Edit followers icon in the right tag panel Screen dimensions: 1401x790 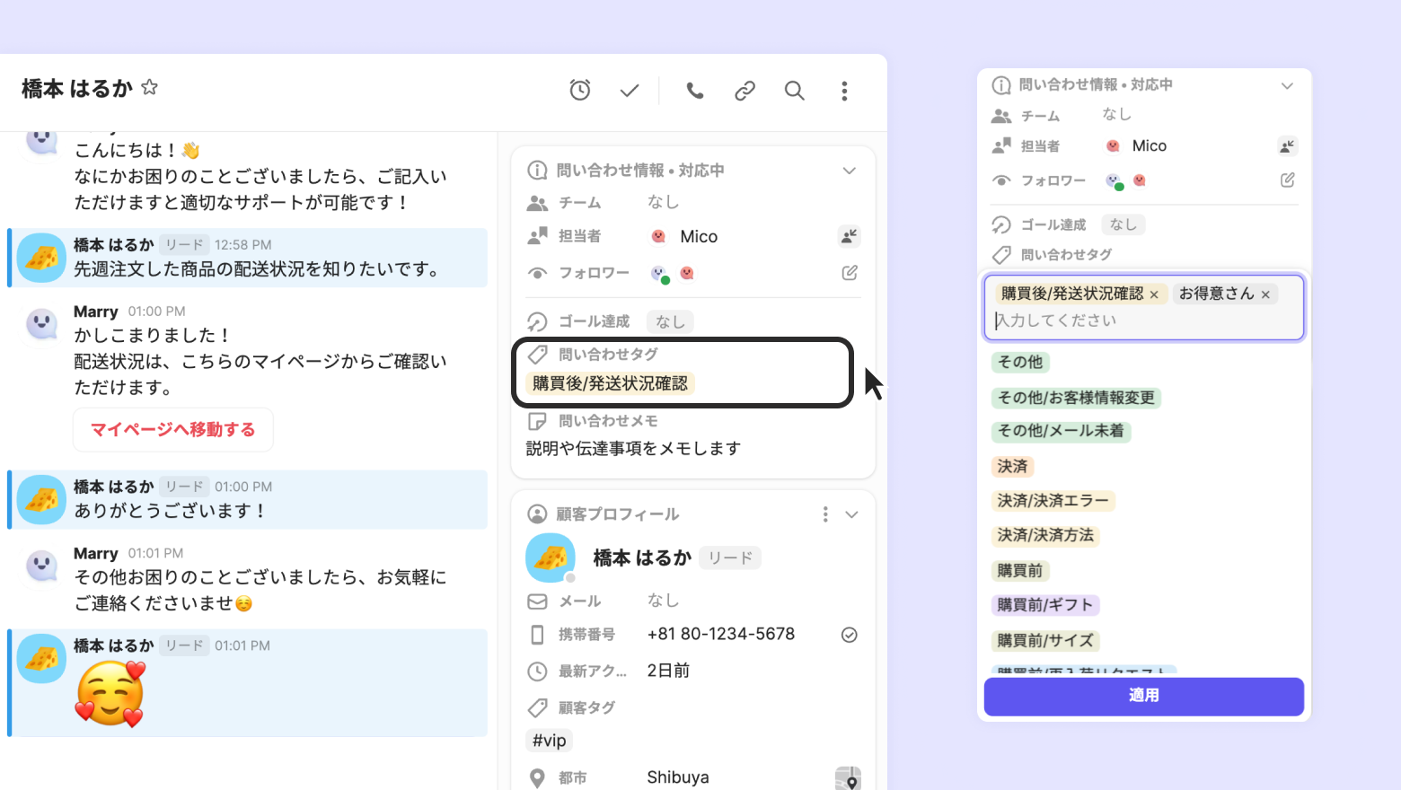(1288, 180)
